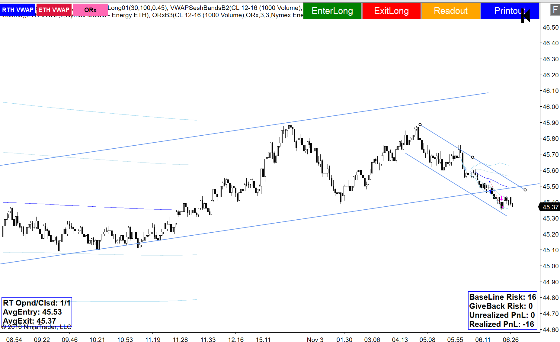Click the RT Opnd/Clsd: 1/1 text
This screenshot has width=560, height=342.
(x=37, y=303)
